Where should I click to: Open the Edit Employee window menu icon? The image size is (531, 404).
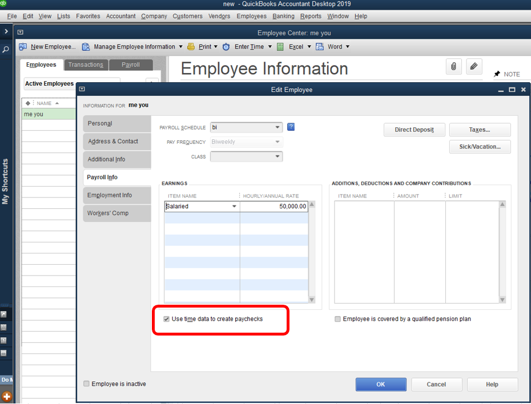(82, 89)
